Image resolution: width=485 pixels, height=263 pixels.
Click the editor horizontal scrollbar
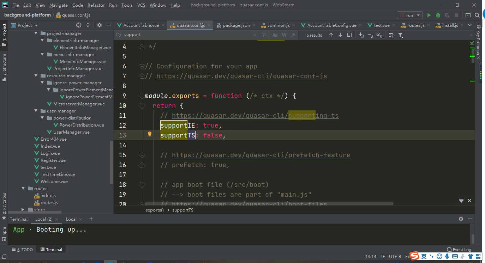[269, 203]
